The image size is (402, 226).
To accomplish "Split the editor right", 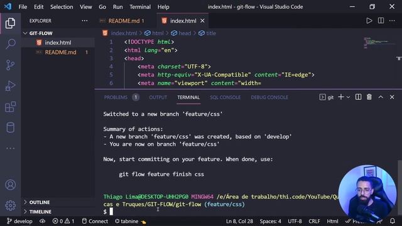I will 381,21.
